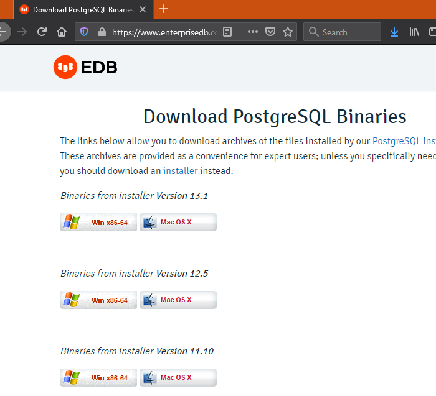This screenshot has height=396, width=436.
Task: Toggle reader view in address bar
Action: pyautogui.click(x=227, y=32)
